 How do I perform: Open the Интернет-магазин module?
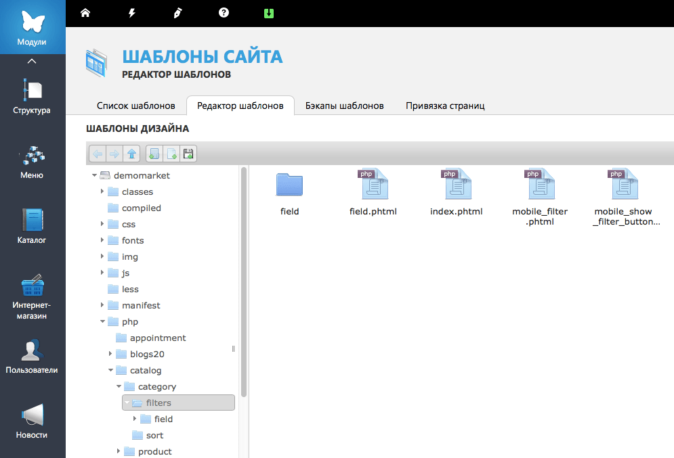[x=32, y=297]
